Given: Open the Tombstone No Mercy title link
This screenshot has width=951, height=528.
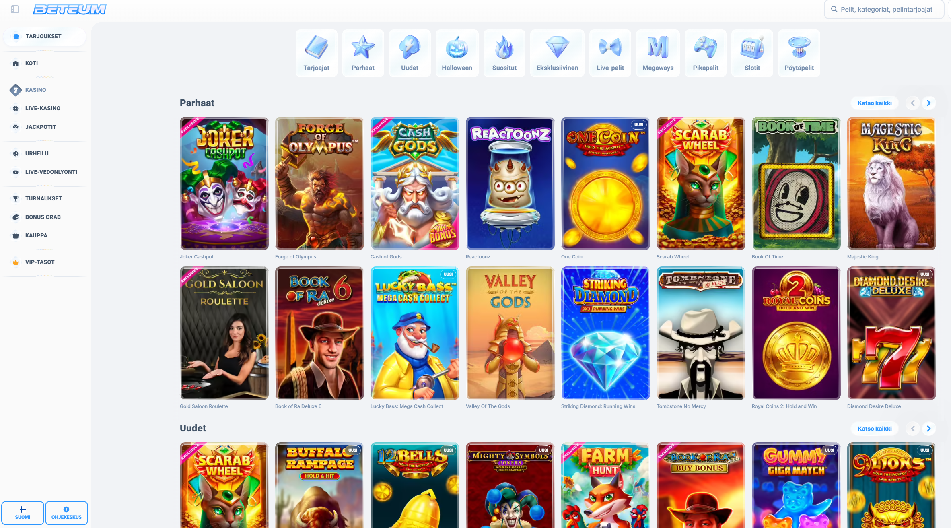Looking at the screenshot, I should coord(681,406).
